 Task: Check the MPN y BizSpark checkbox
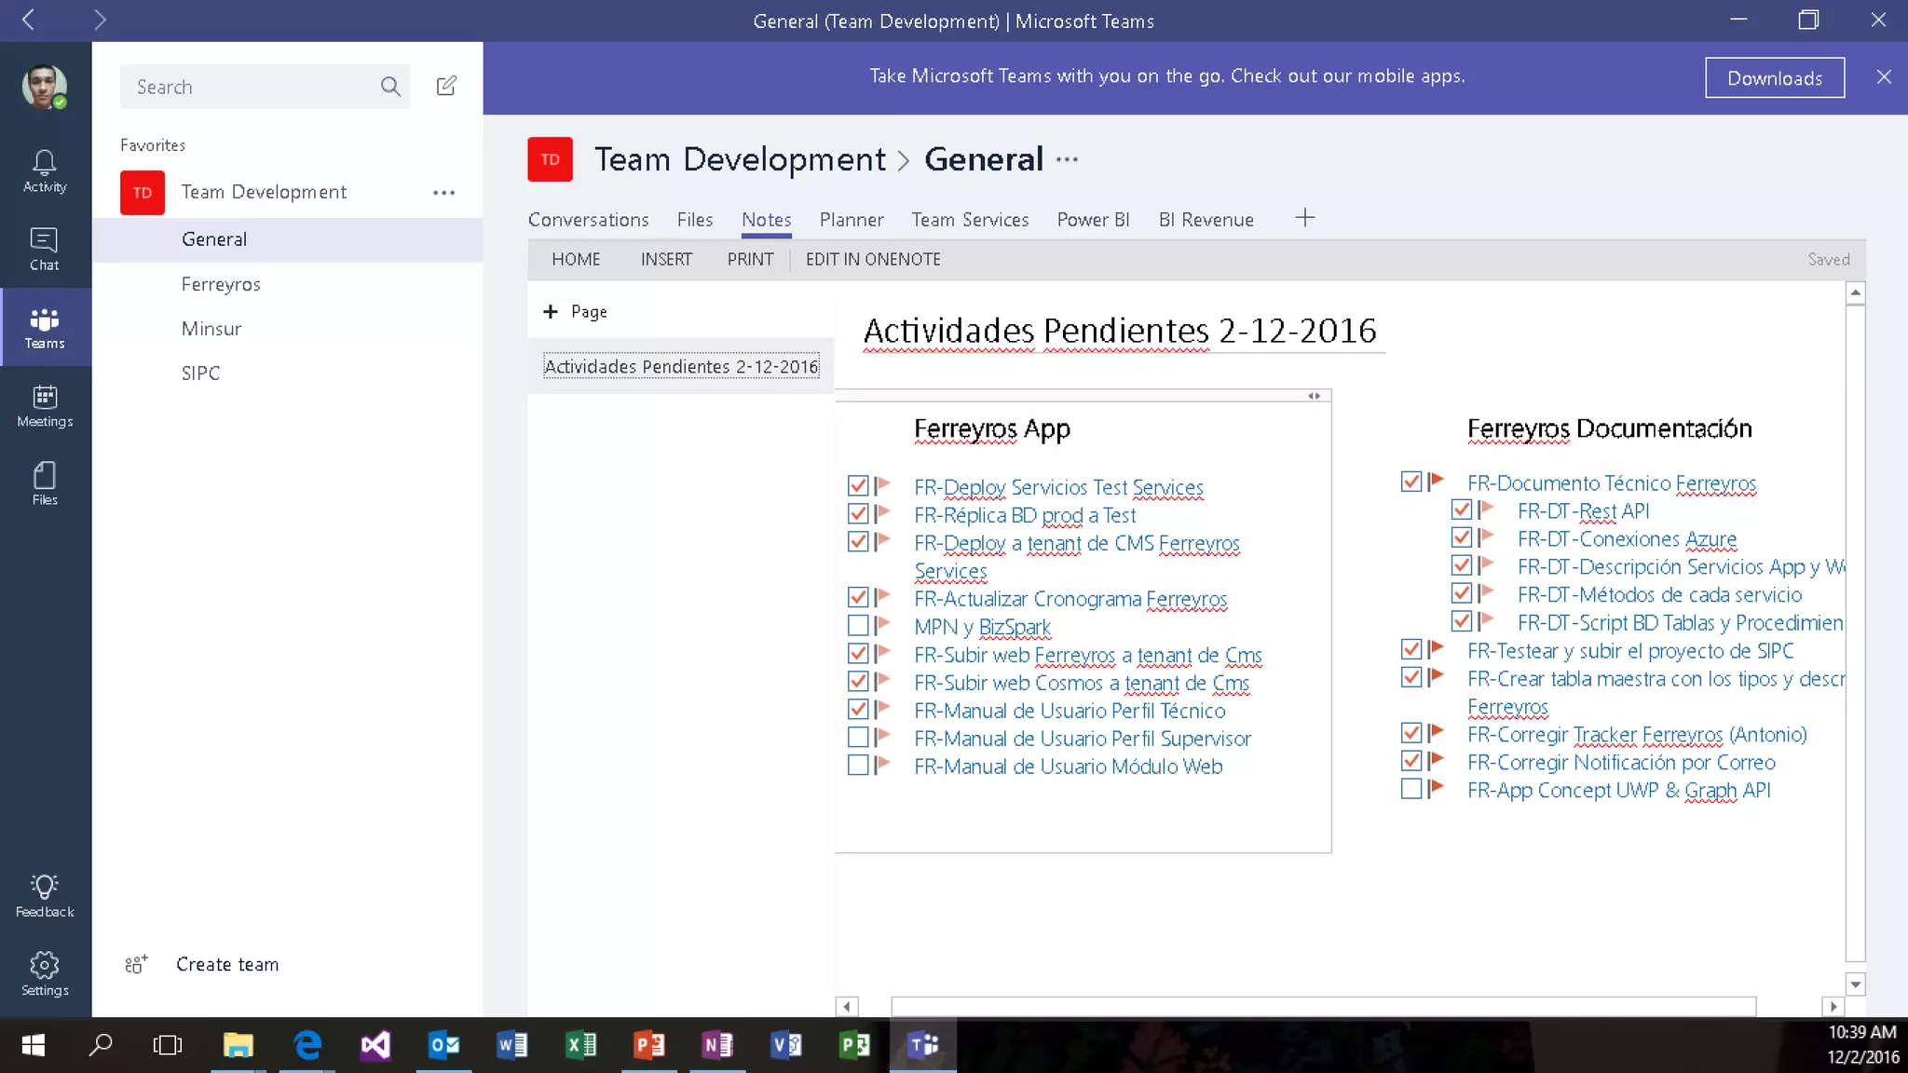tap(858, 626)
